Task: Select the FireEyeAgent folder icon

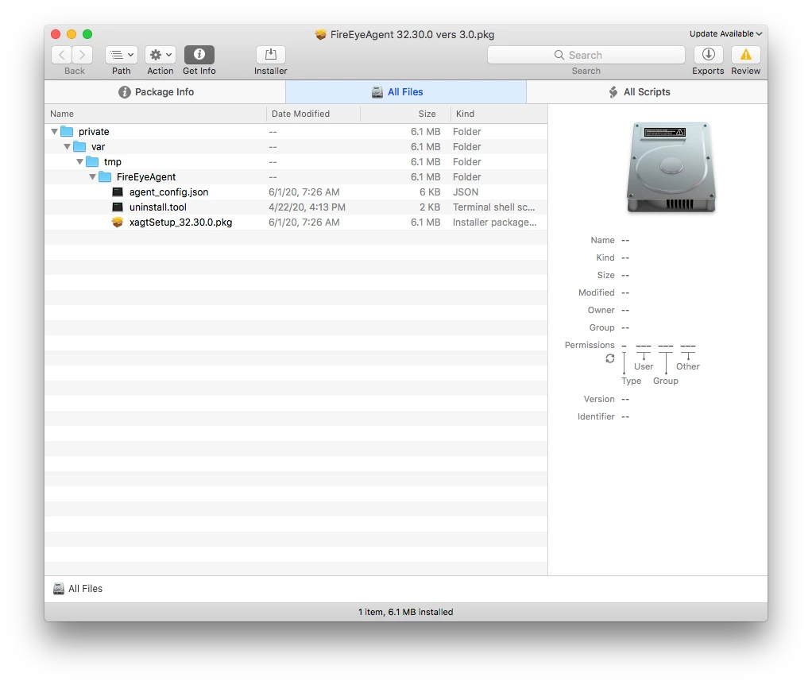Action: (x=105, y=176)
